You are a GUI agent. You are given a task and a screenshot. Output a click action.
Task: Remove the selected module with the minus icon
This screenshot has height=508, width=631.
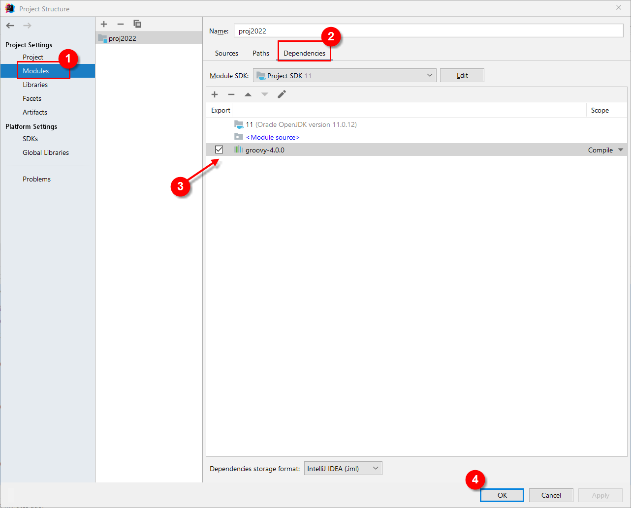pos(121,24)
